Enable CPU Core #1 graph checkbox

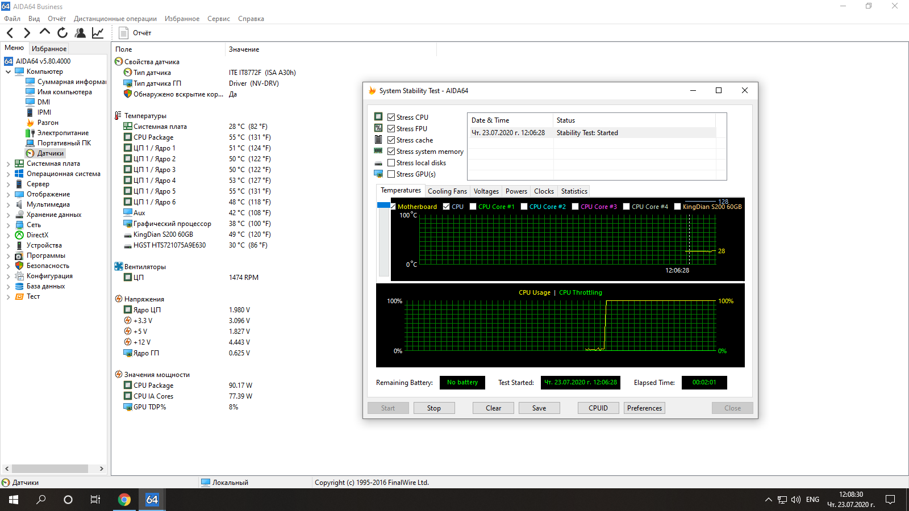[x=473, y=207]
